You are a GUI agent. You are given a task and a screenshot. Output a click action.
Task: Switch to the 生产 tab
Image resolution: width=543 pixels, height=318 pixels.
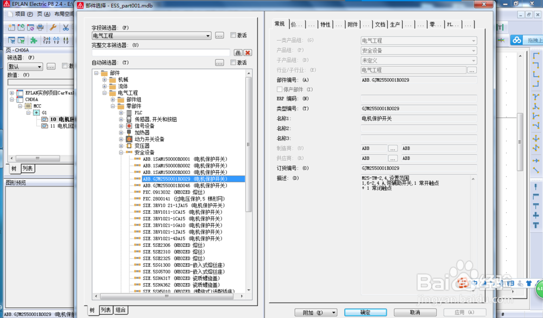tap(395, 24)
